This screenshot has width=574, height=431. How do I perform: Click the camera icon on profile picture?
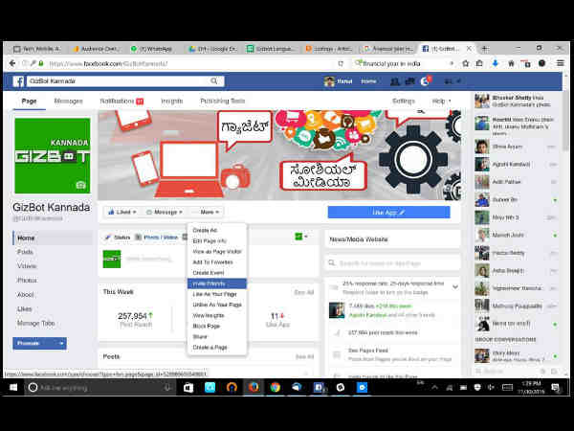pos(80,185)
